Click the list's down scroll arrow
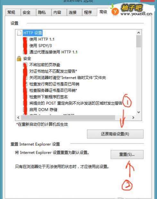157x199 pixels. [139, 112]
